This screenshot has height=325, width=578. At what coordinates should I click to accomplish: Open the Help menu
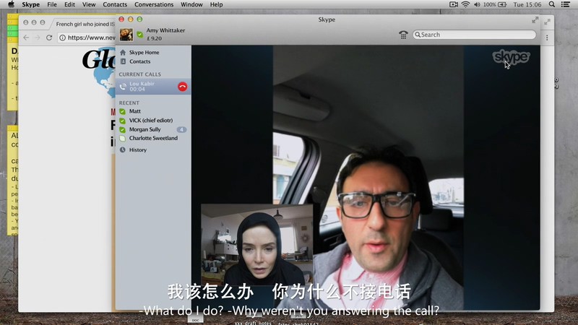coord(216,4)
